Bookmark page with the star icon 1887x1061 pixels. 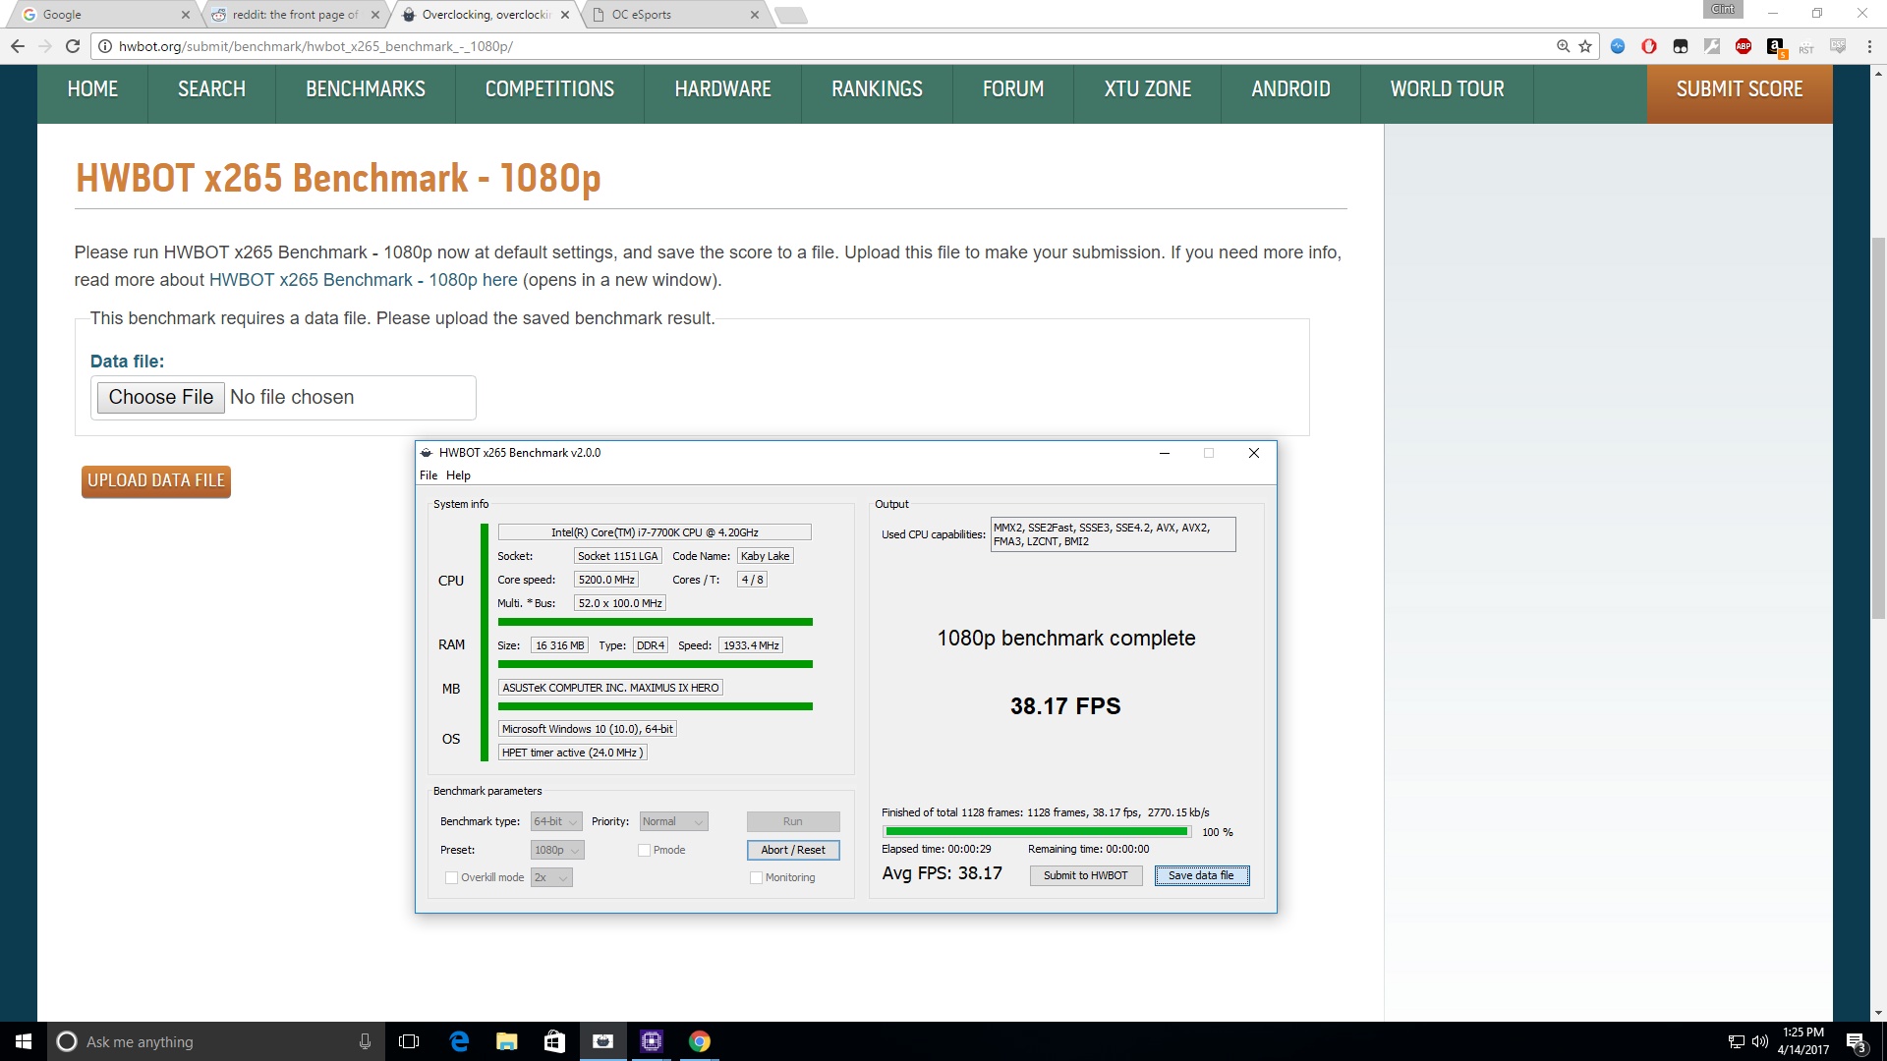[x=1584, y=46]
